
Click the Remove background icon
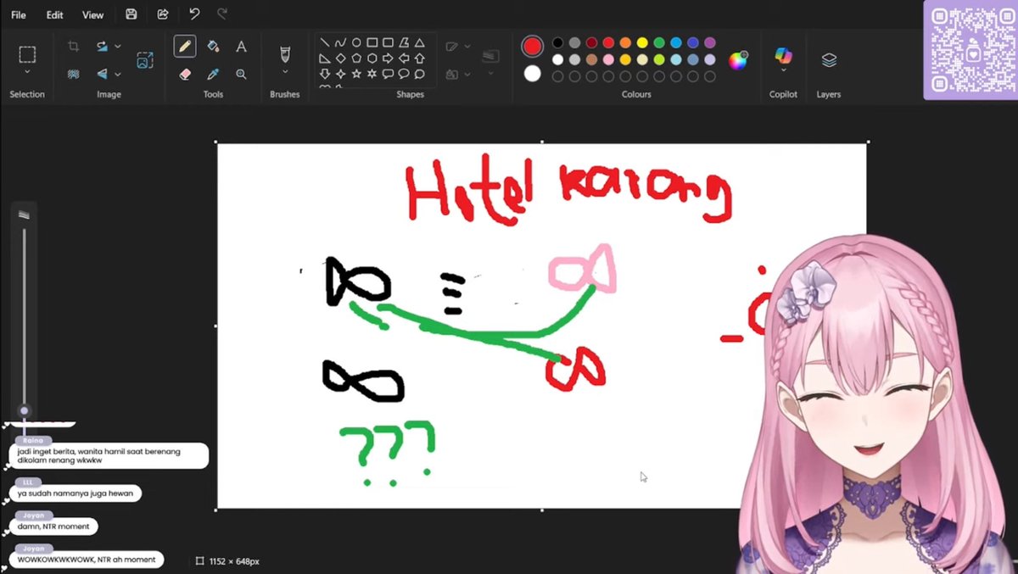coord(74,74)
